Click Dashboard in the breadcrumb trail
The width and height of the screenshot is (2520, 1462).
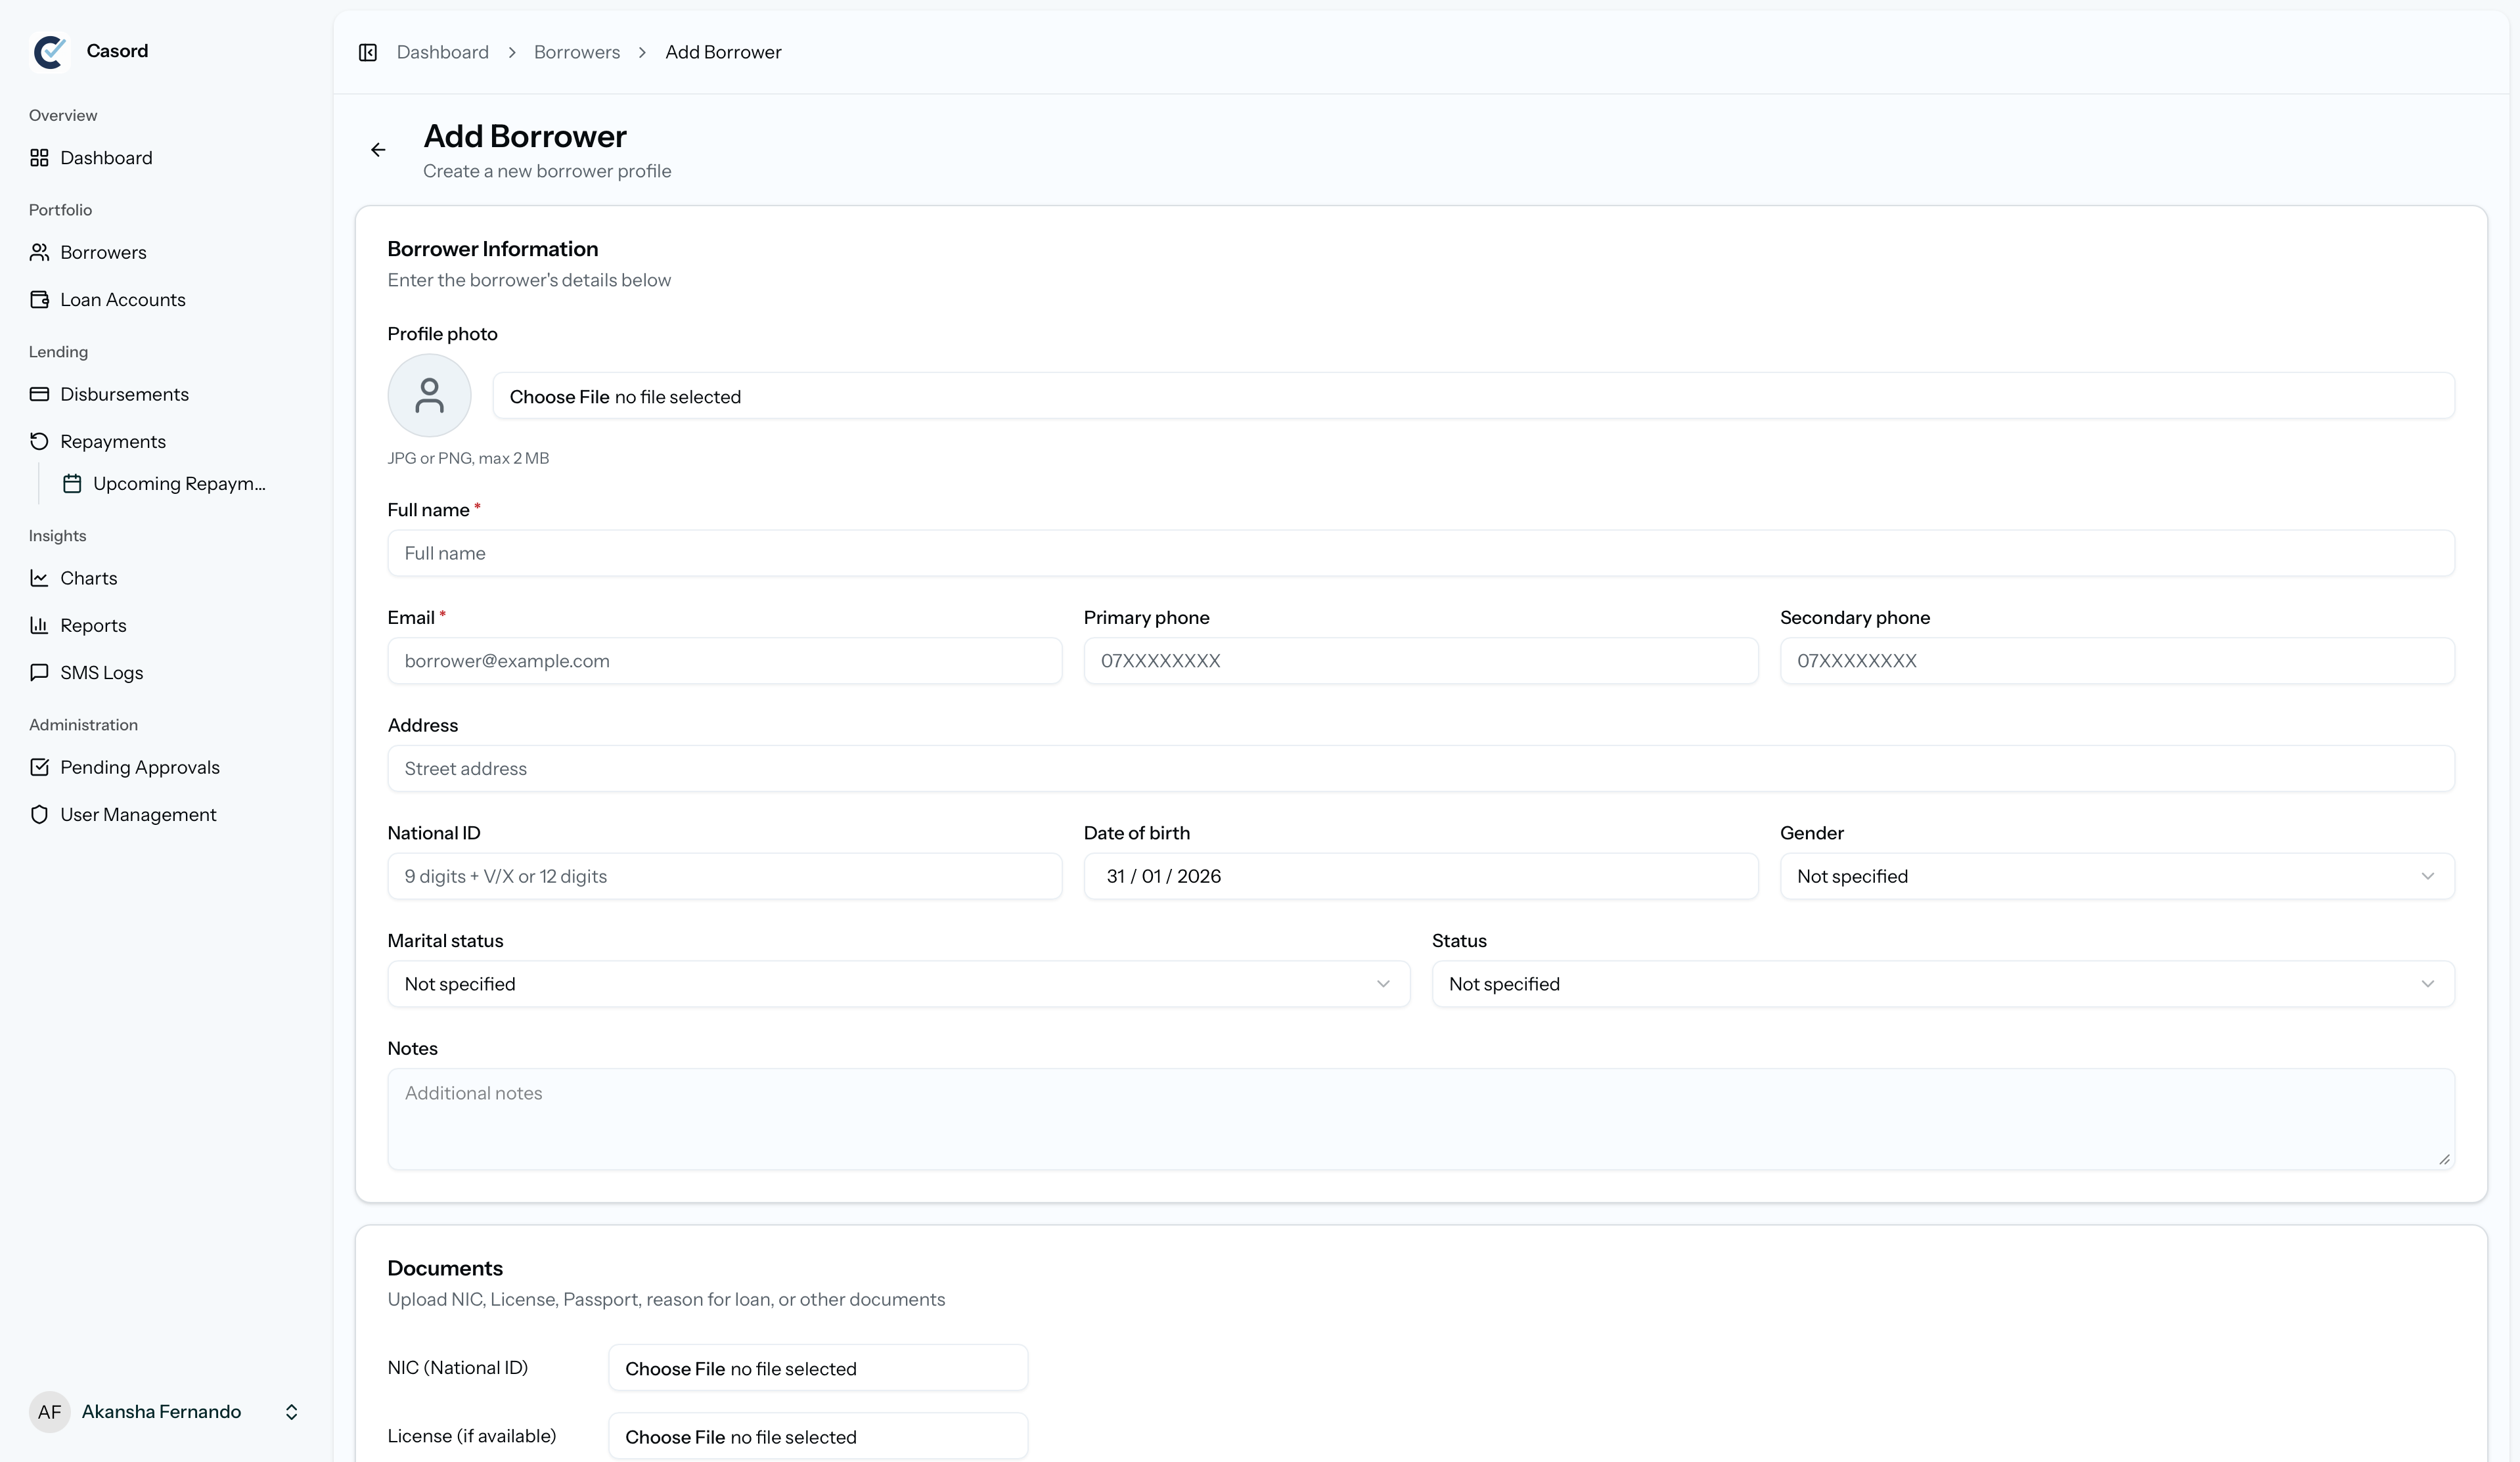pos(443,52)
